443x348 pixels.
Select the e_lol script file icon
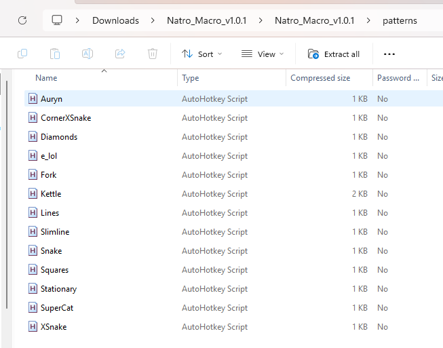point(33,155)
